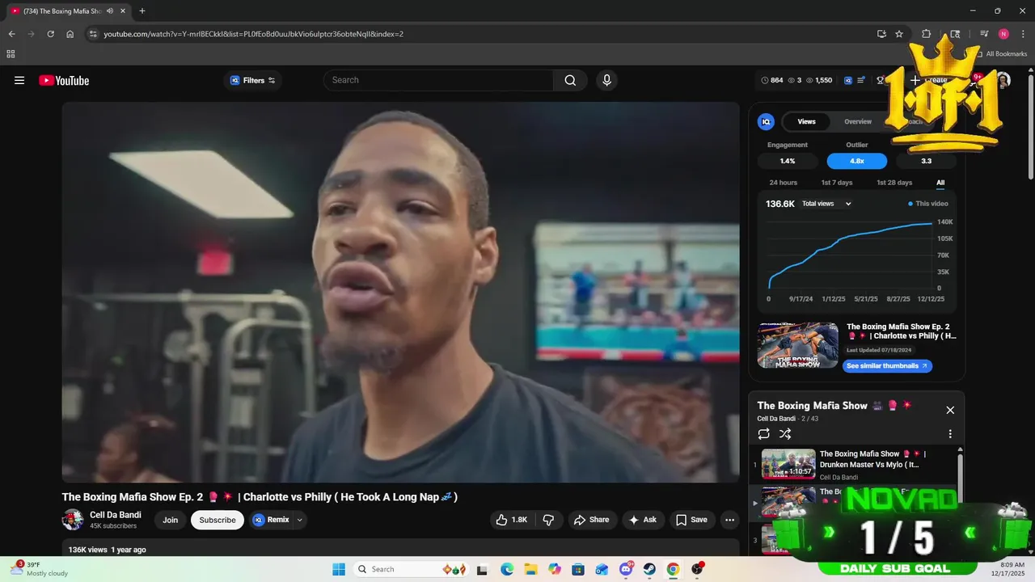Open the Cell Da Bandi channel name link
Viewport: 1035px width, 582px height.
pos(115,515)
